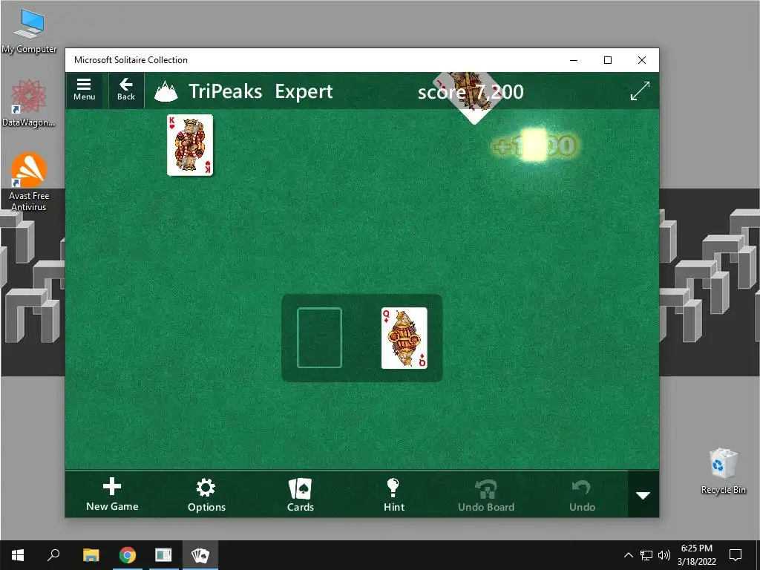Open File Explorer from taskbar

91,555
